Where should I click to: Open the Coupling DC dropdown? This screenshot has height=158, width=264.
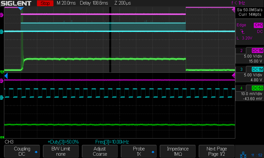point(22,151)
